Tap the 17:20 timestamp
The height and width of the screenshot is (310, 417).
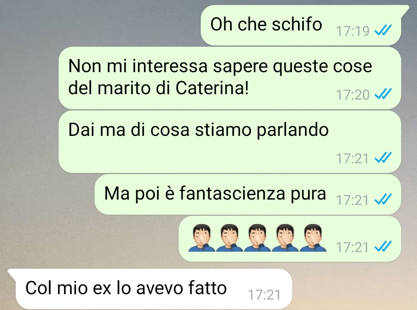(353, 95)
